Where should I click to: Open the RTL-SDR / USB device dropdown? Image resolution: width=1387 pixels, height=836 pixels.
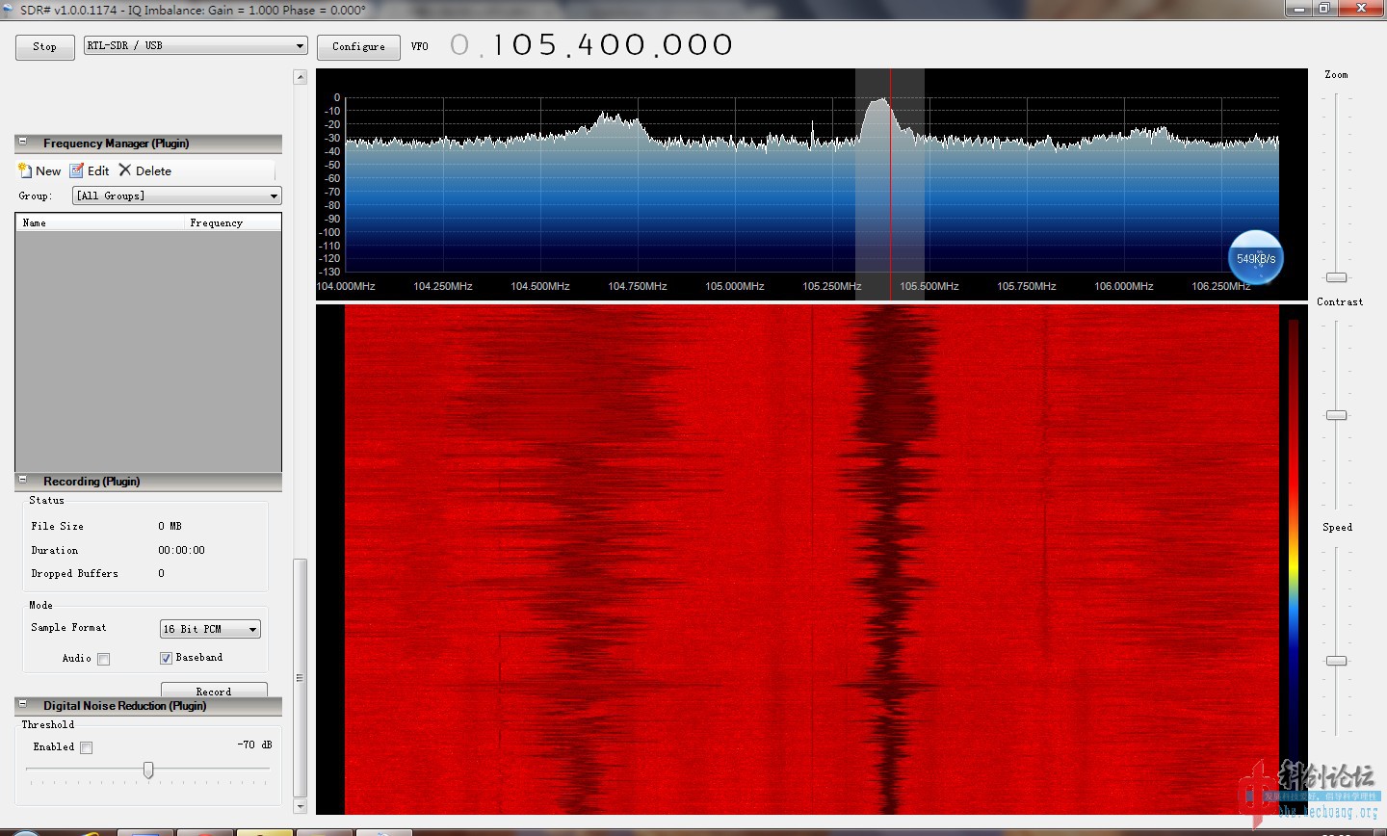coord(196,45)
